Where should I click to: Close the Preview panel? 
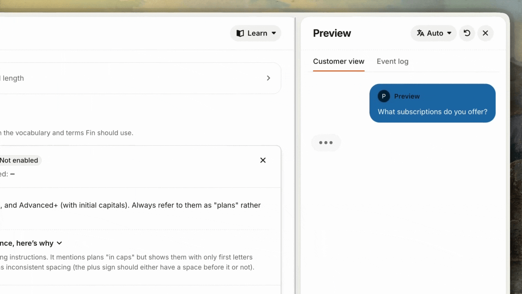(x=485, y=33)
